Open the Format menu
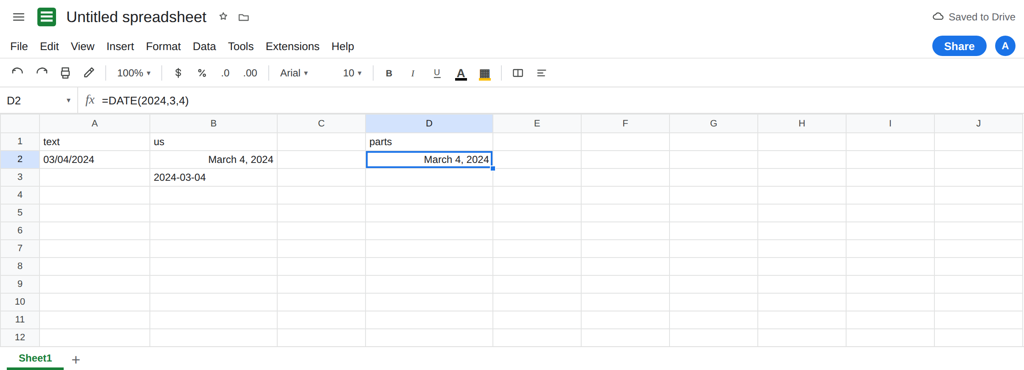 (163, 46)
